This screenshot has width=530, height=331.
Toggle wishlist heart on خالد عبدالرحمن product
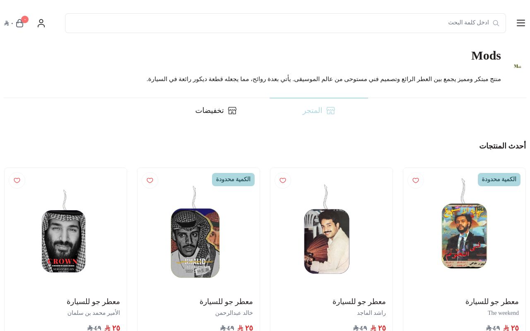149,180
